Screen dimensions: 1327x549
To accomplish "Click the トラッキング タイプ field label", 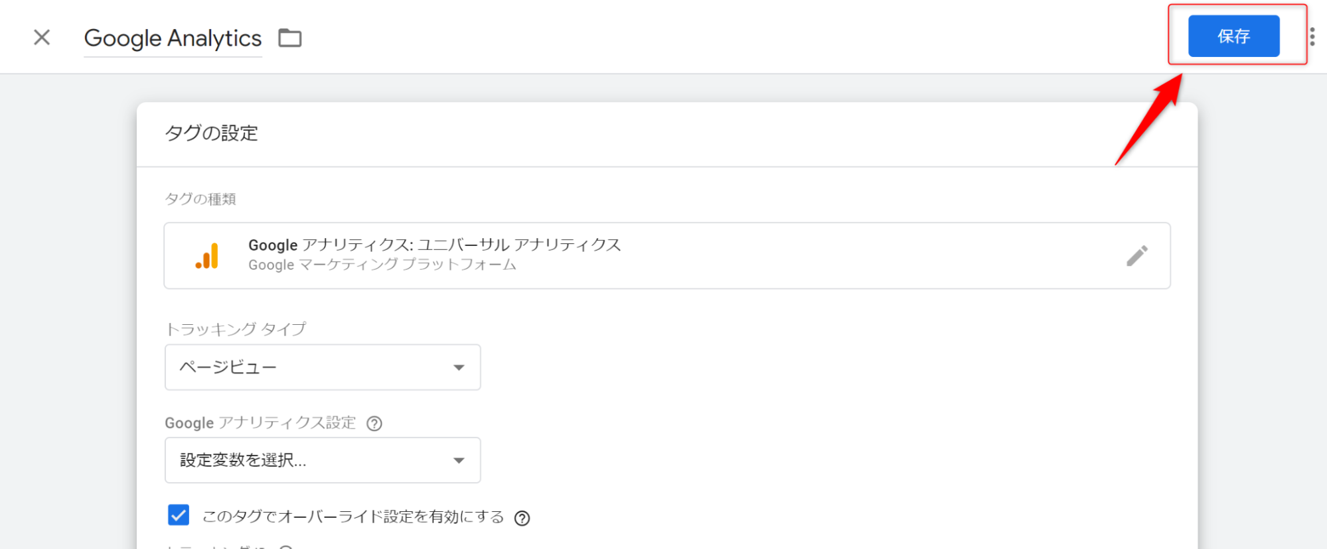I will [x=236, y=329].
